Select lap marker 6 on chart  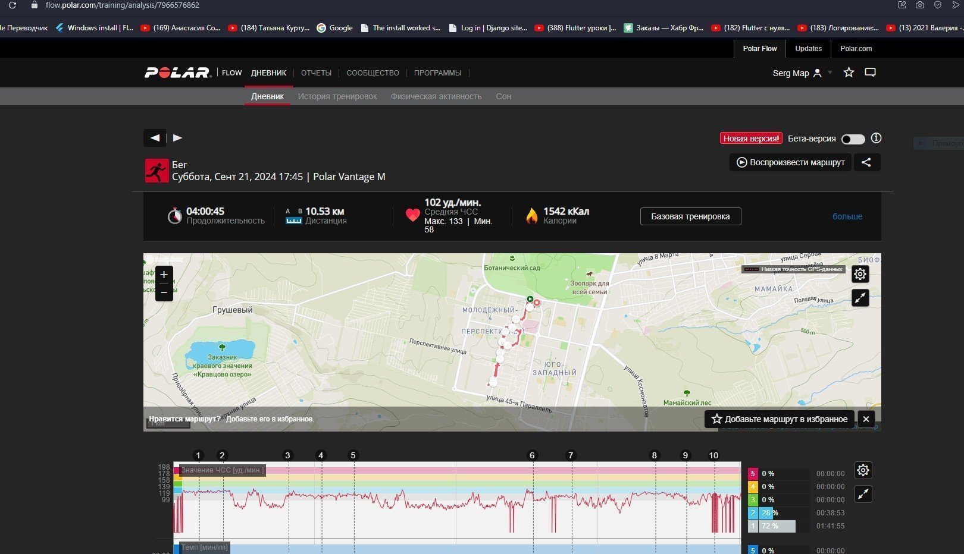click(532, 455)
